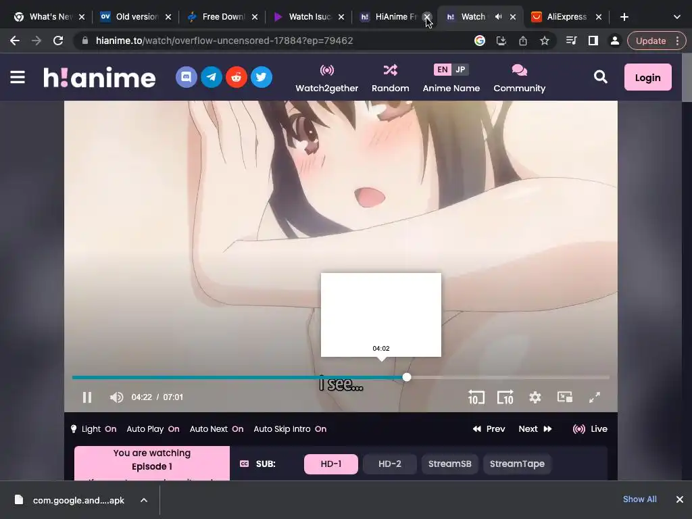The image size is (692, 519).
Task: Toggle Auto Next On setting
Action: (216, 429)
